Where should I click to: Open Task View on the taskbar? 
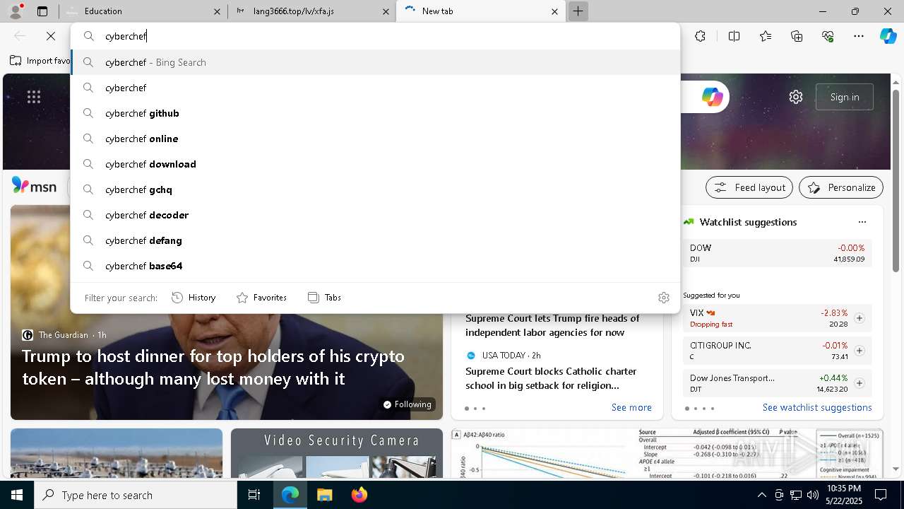(x=254, y=495)
